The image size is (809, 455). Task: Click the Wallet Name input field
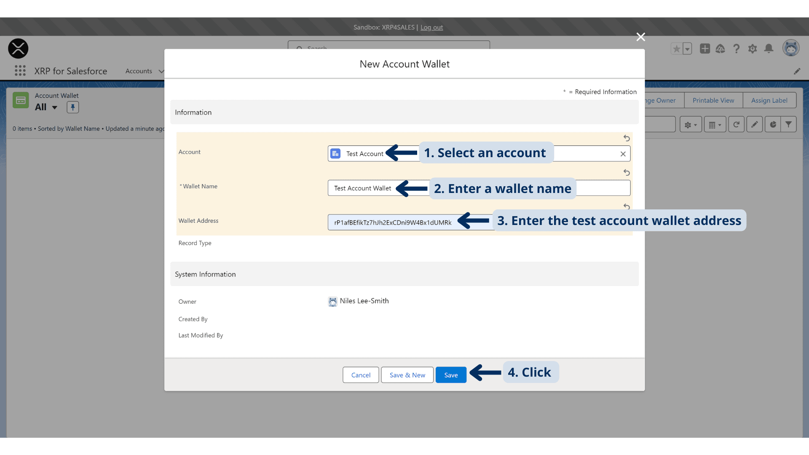pyautogui.click(x=479, y=188)
